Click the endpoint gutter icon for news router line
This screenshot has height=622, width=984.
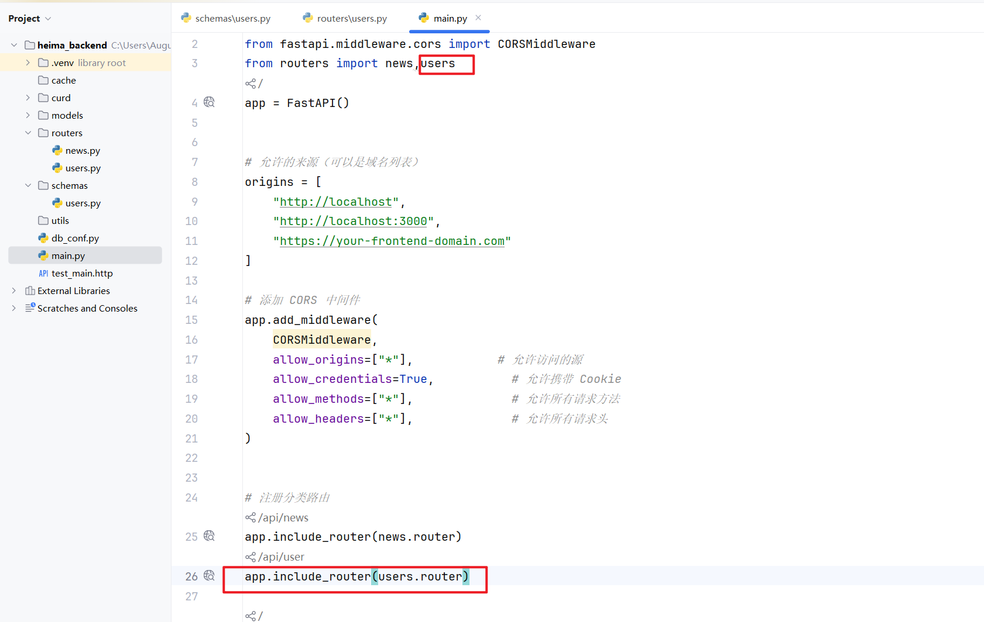tap(209, 536)
